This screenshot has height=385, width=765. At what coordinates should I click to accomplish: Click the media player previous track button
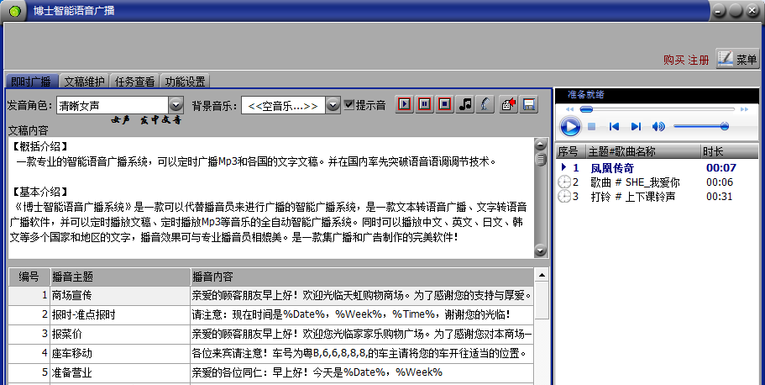[x=614, y=127]
